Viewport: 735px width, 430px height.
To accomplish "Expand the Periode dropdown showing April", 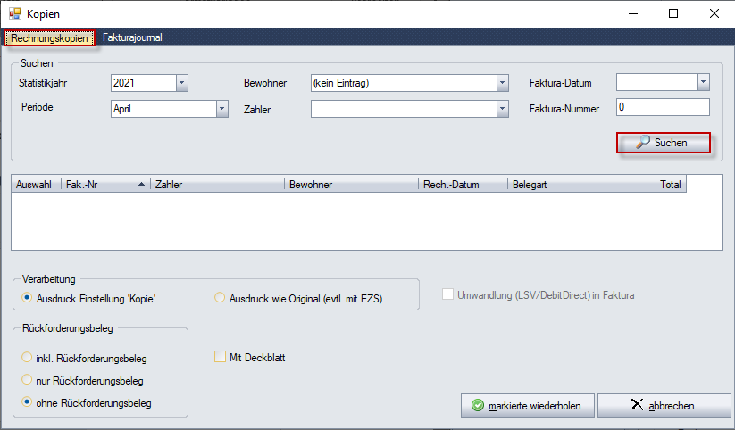I will pyautogui.click(x=222, y=109).
